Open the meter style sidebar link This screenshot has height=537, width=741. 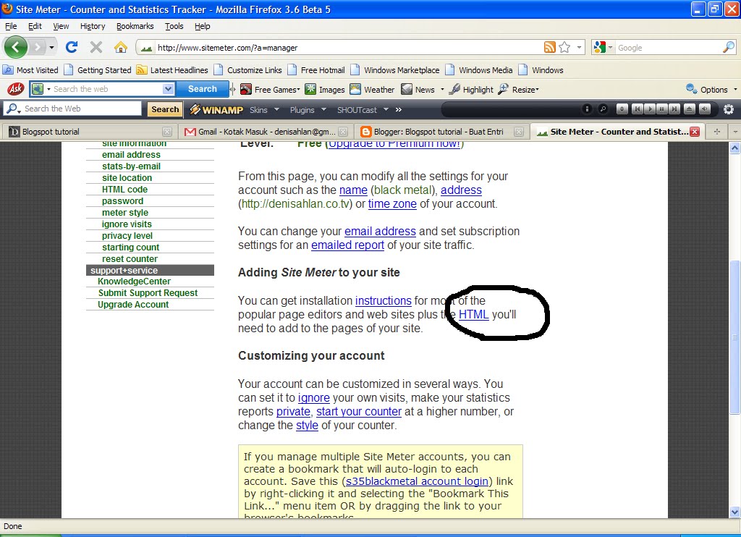[124, 212]
